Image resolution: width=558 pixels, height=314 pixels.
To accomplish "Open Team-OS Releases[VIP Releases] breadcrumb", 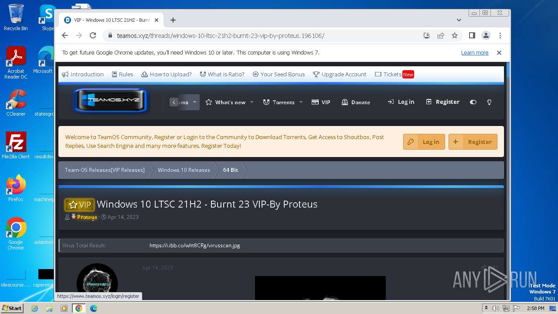I will coord(105,170).
